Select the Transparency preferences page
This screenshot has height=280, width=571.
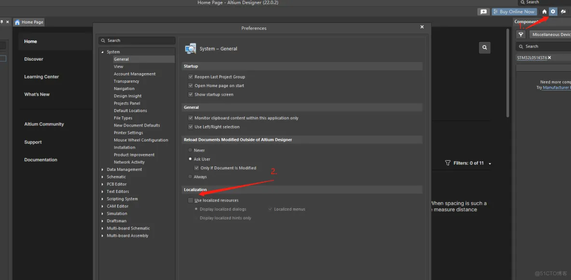coord(126,81)
